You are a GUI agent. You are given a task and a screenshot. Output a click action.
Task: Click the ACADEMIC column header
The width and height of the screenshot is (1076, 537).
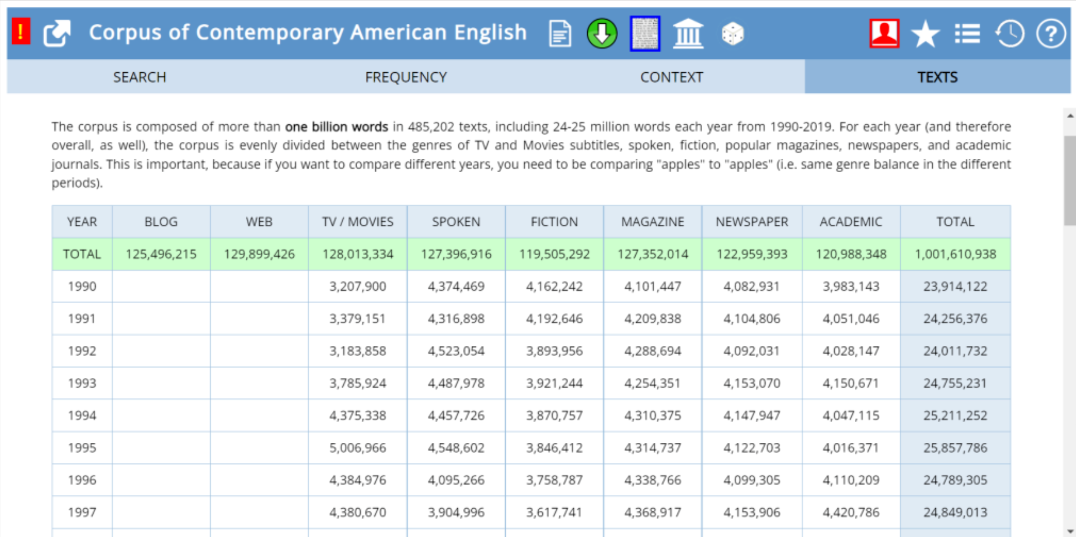click(x=851, y=222)
